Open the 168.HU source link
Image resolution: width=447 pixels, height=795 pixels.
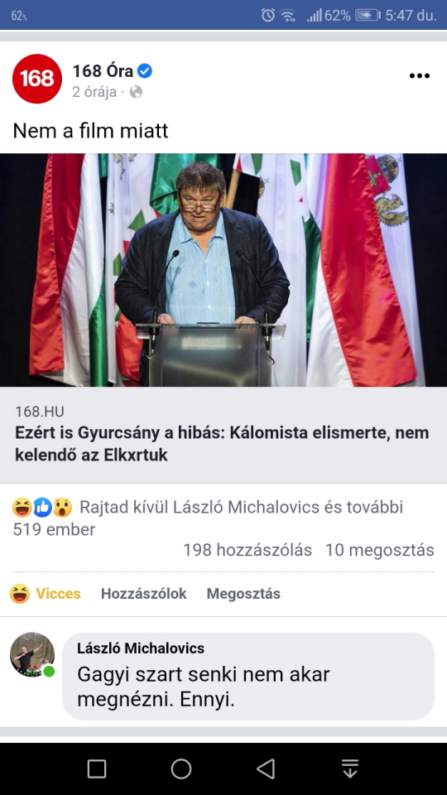click(40, 412)
